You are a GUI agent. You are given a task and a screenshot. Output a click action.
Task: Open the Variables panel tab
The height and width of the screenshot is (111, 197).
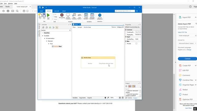click(75, 98)
